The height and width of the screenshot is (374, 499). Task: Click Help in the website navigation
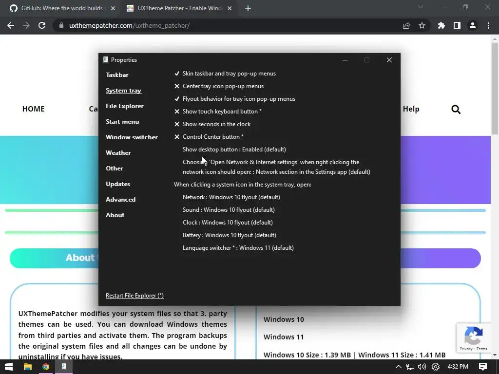411,109
